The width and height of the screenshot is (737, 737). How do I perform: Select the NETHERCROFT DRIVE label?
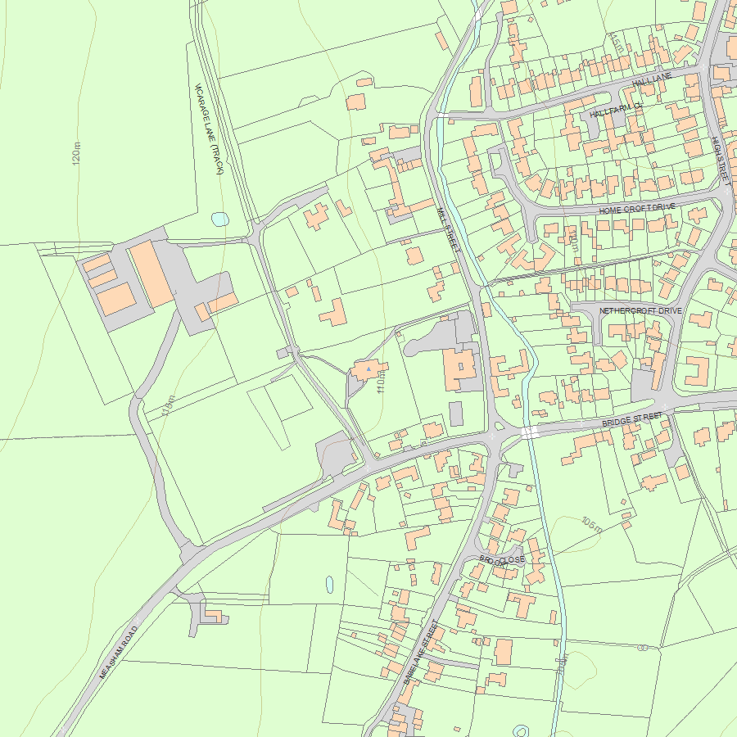click(x=640, y=310)
